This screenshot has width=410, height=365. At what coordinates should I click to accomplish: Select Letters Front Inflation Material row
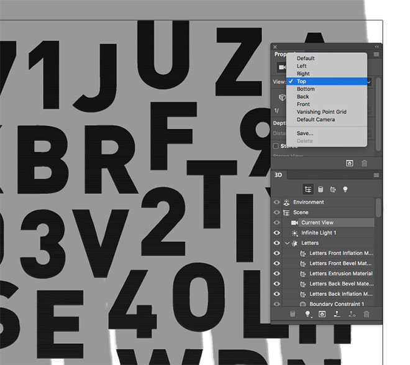(329, 253)
